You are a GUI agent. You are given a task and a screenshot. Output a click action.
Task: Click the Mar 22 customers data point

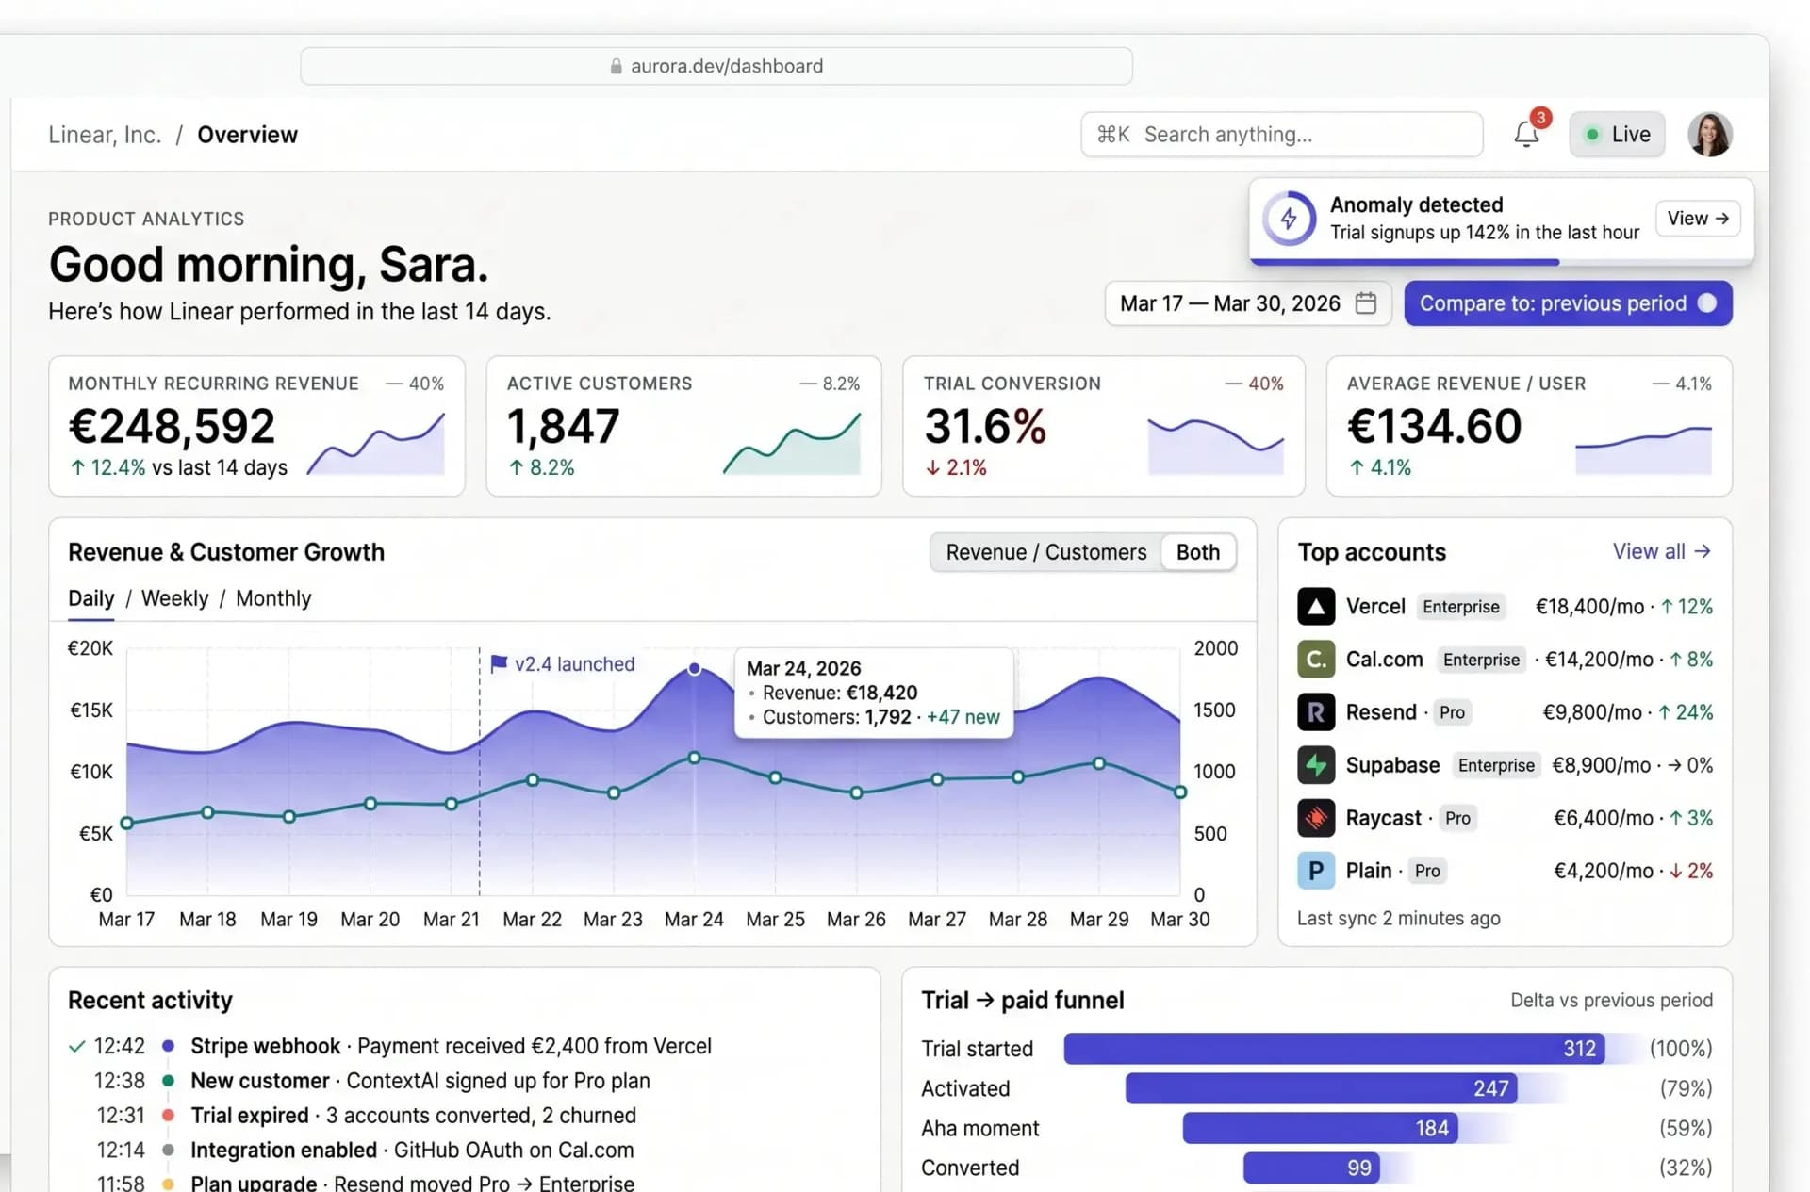coord(533,780)
